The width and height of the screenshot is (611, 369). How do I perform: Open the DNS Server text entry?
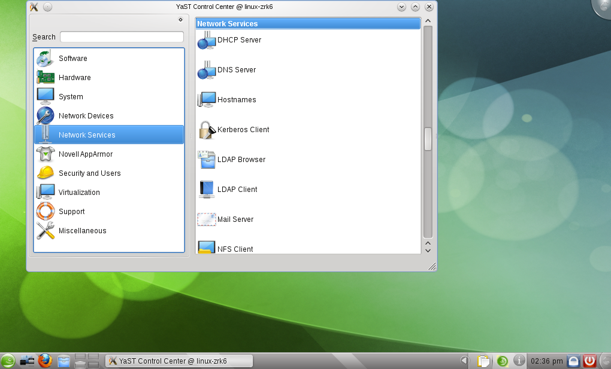click(x=237, y=70)
